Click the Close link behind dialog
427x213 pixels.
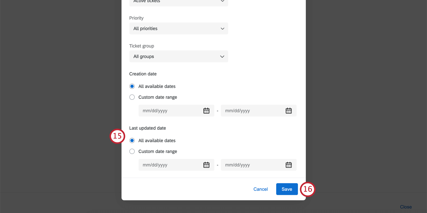point(406,207)
